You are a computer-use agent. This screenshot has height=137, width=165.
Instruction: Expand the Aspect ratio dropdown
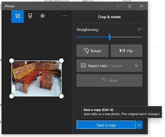[109, 66]
